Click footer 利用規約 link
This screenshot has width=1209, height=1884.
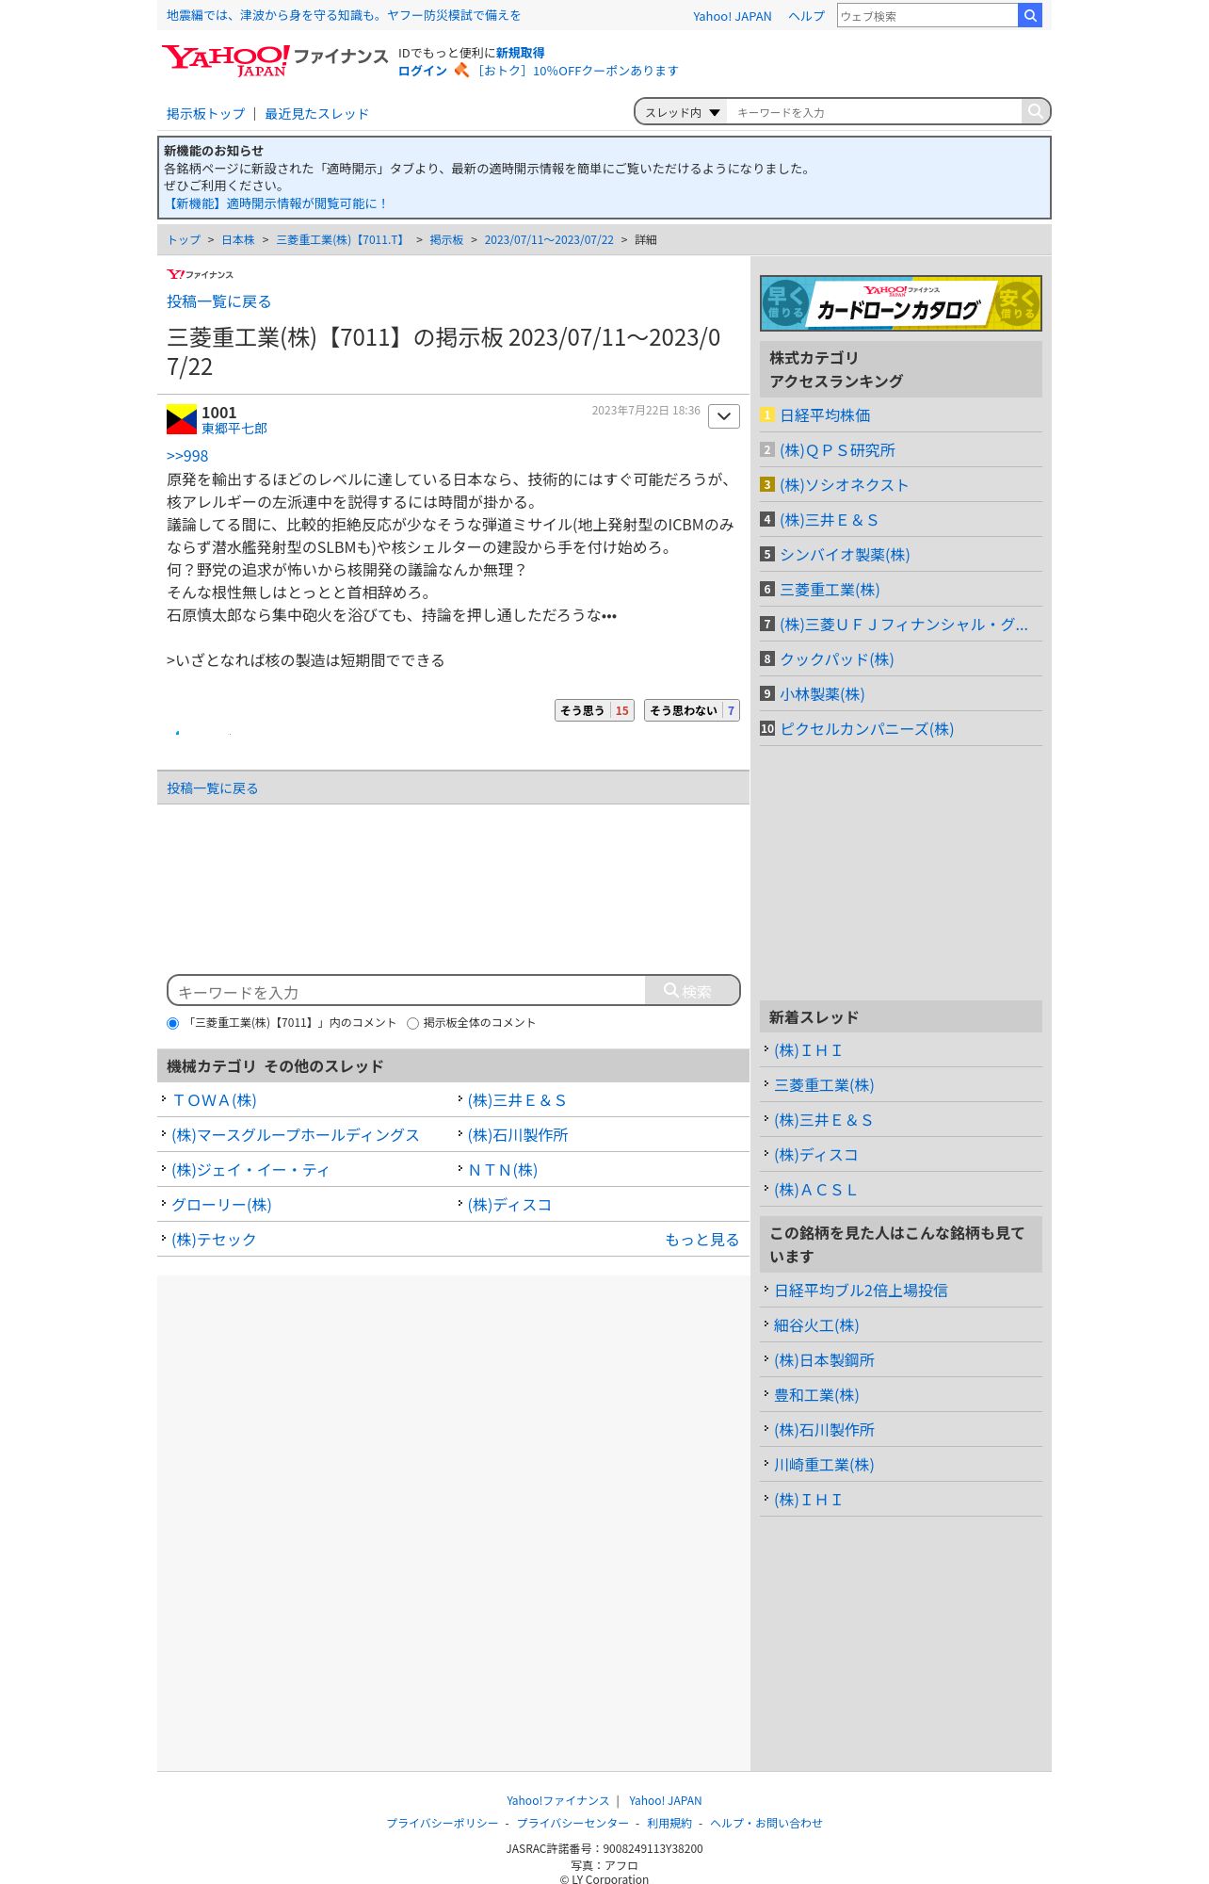pos(669,1823)
